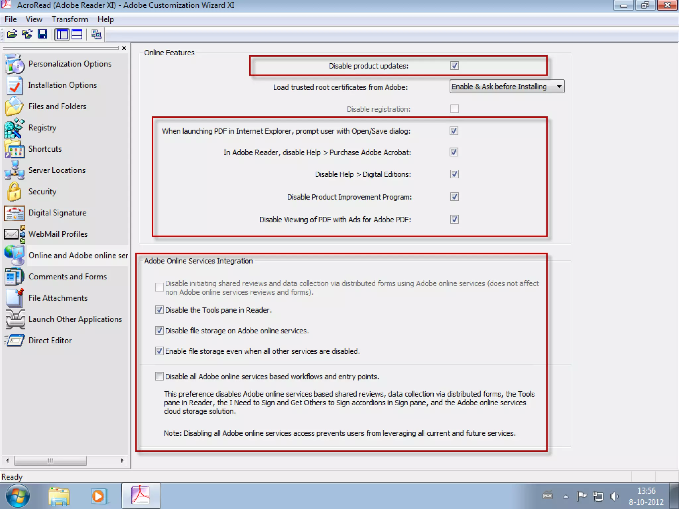This screenshot has height=509, width=679.
Task: Click Show desktop strip on taskbar
Action: [674, 496]
